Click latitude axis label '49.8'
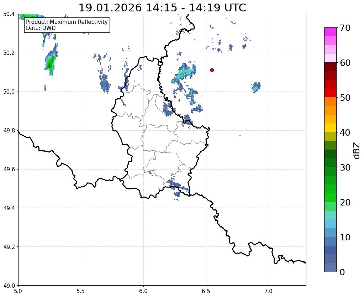This screenshot has width=364, height=297. coord(9,131)
